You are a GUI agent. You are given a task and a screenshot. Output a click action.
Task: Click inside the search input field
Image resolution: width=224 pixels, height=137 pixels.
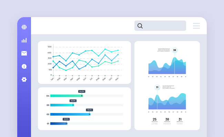coord(164,26)
